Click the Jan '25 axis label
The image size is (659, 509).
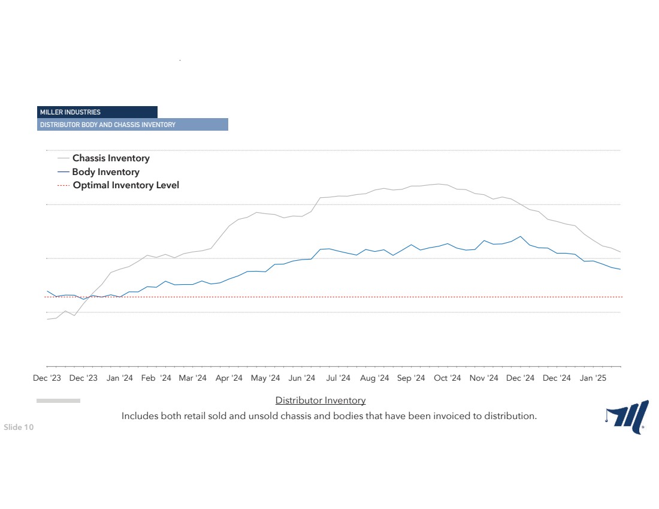(x=593, y=378)
